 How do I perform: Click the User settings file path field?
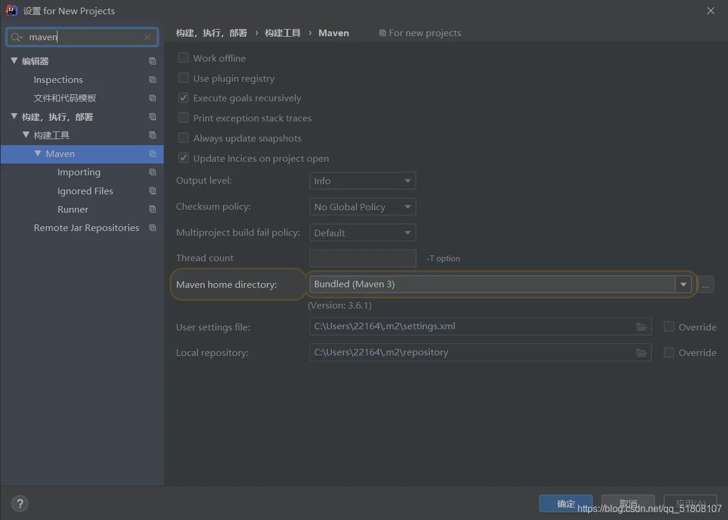tap(480, 326)
